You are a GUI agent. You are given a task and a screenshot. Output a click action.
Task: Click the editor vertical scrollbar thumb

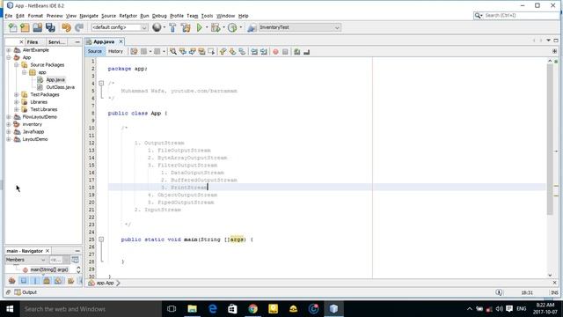[x=550, y=139]
